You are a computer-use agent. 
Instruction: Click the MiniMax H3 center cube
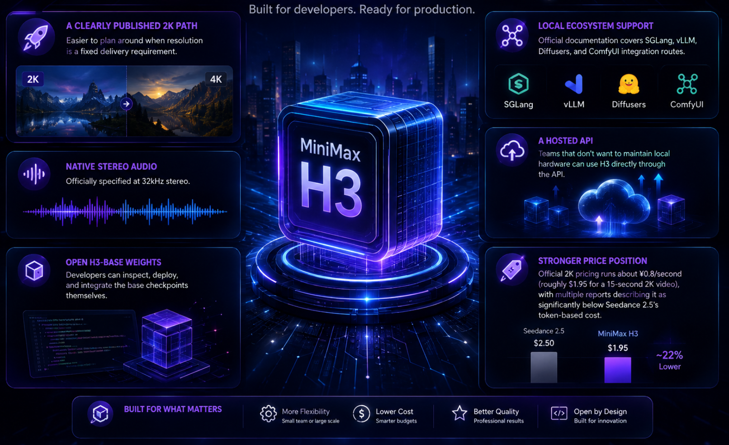pyautogui.click(x=360, y=177)
